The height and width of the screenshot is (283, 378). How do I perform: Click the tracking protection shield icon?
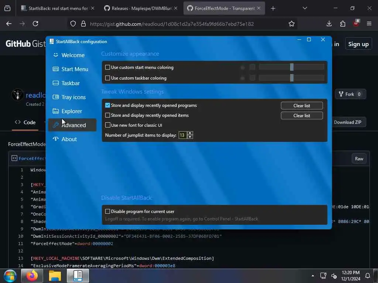(73, 24)
